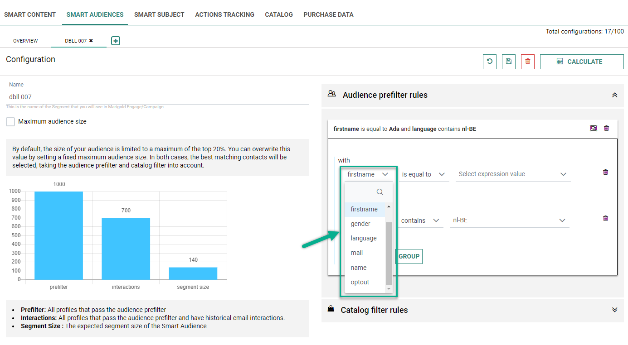Expand the Catalog filter rules section
The height and width of the screenshot is (345, 628).
pos(614,310)
